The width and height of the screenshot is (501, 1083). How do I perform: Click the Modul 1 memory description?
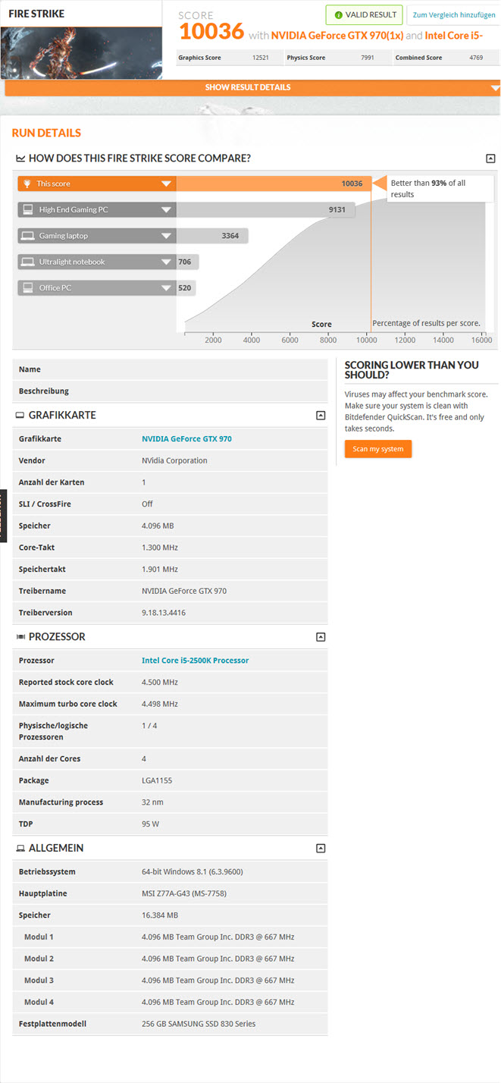pyautogui.click(x=218, y=937)
